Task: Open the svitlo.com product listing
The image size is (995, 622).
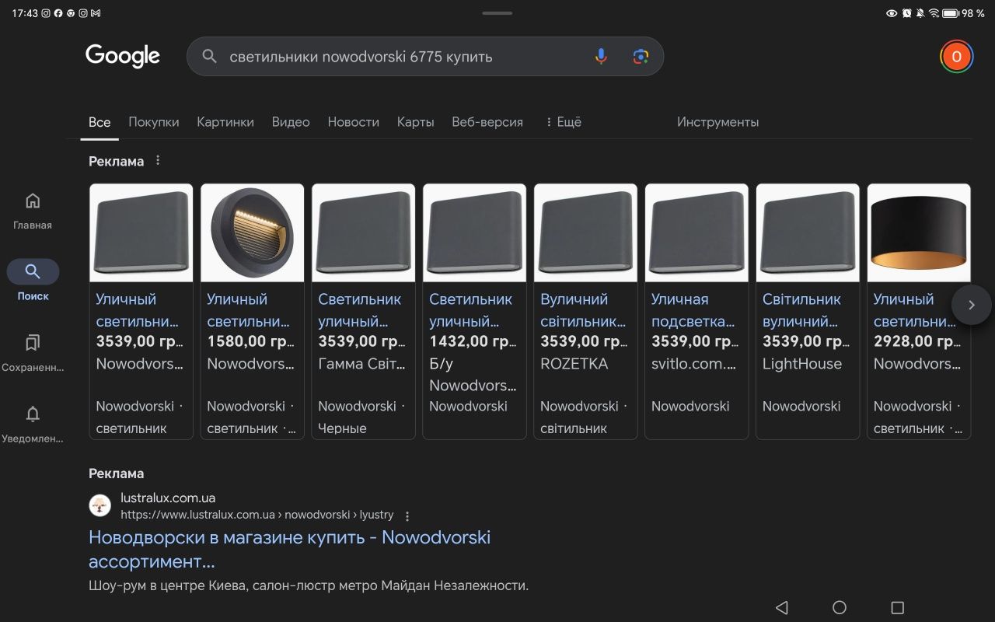Action: 696,311
